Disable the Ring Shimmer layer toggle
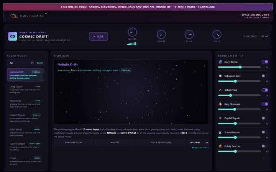Viewport: 276px width, 172px height. point(265,104)
